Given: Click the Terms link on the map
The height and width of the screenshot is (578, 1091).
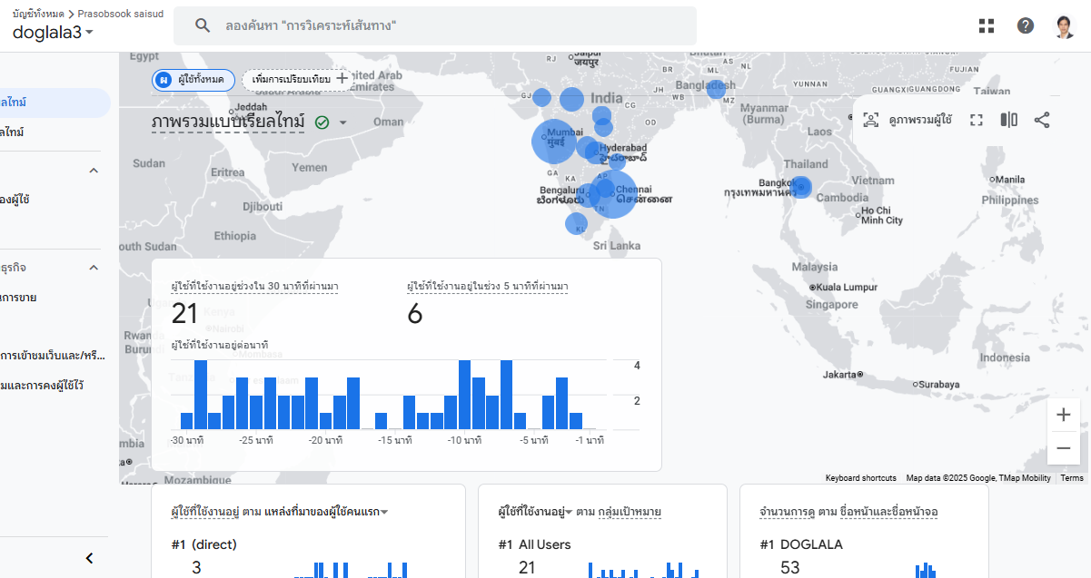Looking at the screenshot, I should [1072, 478].
